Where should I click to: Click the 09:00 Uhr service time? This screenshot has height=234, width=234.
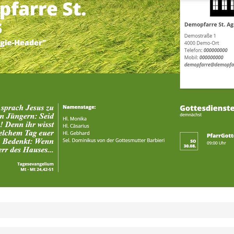[x=216, y=143]
